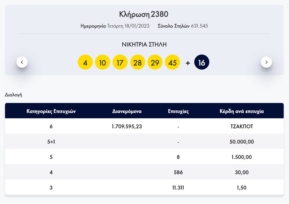
Task: Select the Επιτυχίες column header
Action: pos(178,111)
